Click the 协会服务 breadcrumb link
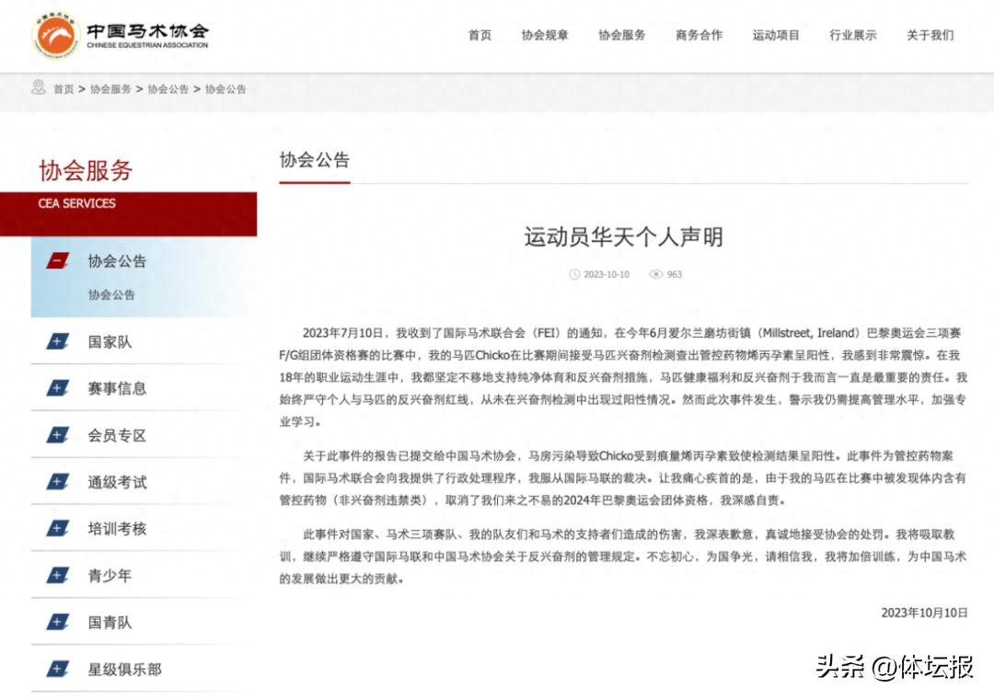 110,89
